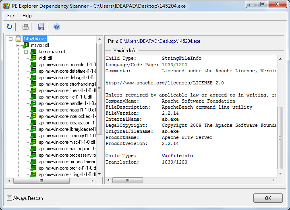This screenshot has width=290, height=210.
Task: Click the module icon beside ntdll.dll
Action: pos(33,58)
